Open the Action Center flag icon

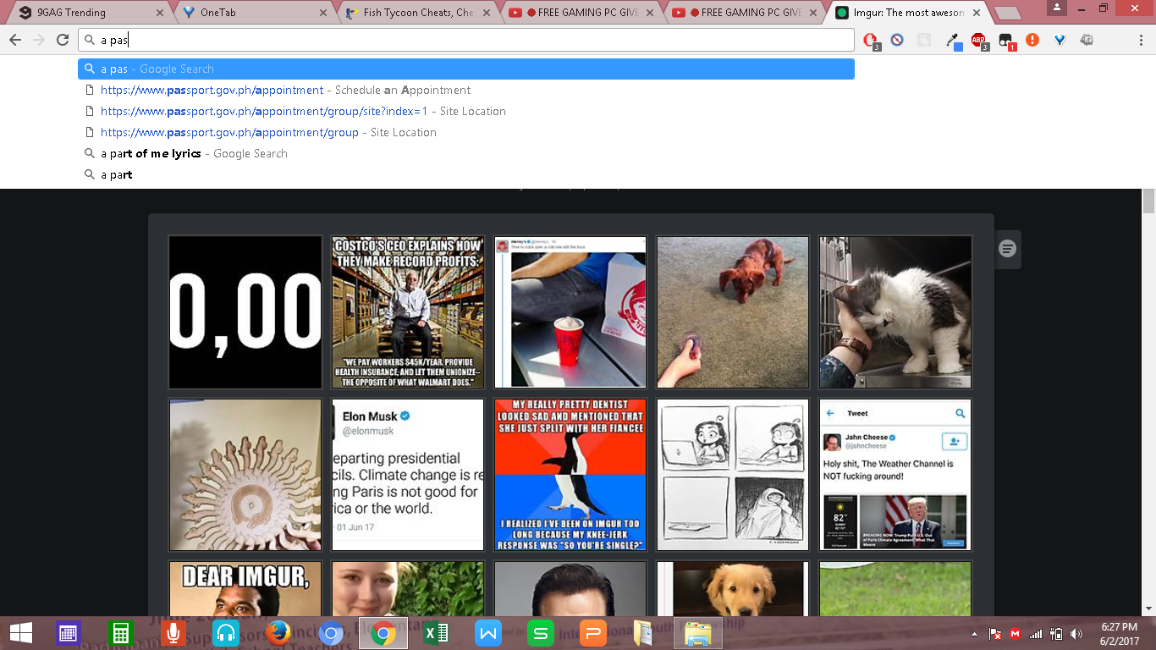coord(996,634)
